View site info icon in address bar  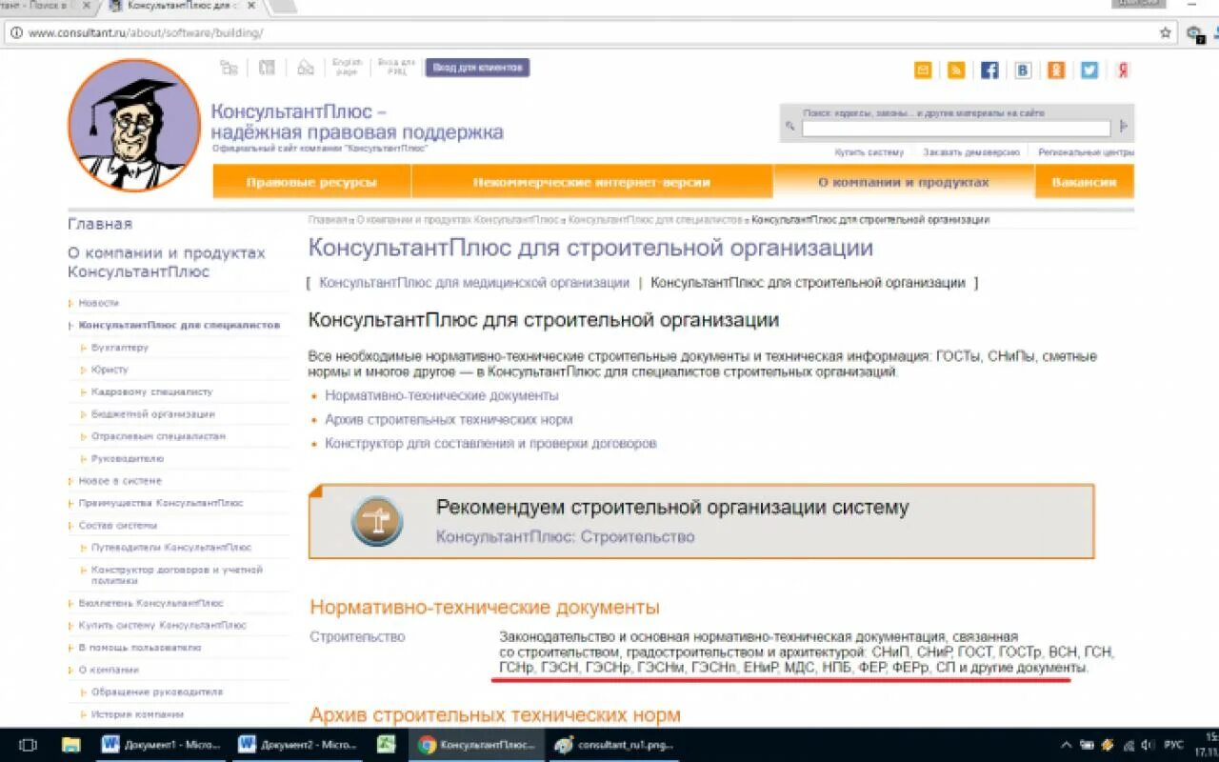[x=16, y=32]
